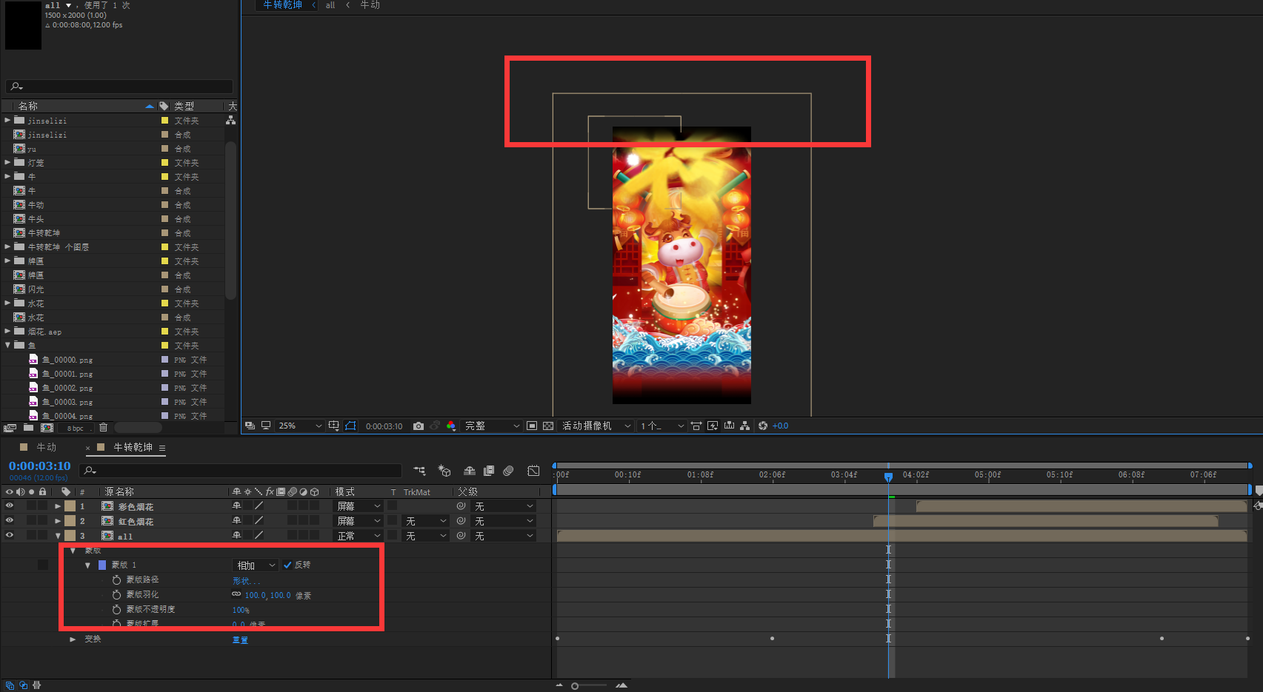The height and width of the screenshot is (692, 1263).
Task: Expand the 变换 transform group
Action: click(73, 639)
